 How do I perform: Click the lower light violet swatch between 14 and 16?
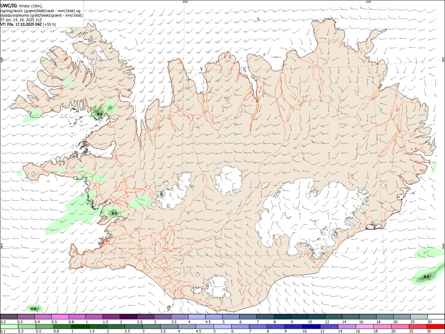346,327
